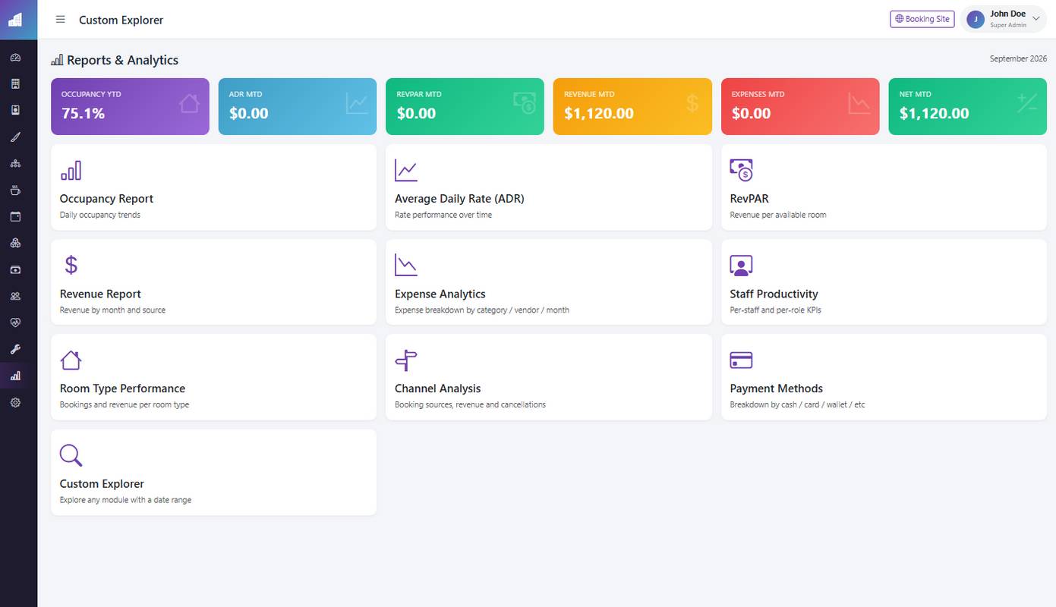Click the heartbeat icon in sidebar
The height and width of the screenshot is (607, 1056).
(x=15, y=323)
